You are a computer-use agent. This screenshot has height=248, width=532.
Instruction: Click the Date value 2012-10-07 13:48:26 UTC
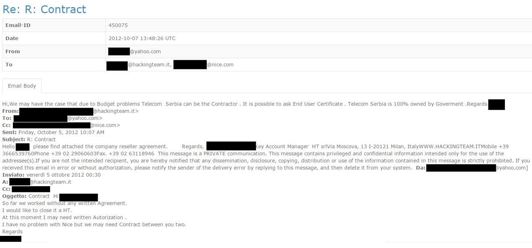142,38
